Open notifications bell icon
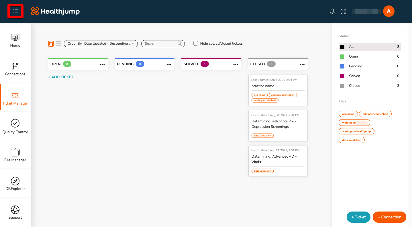 pyautogui.click(x=332, y=11)
